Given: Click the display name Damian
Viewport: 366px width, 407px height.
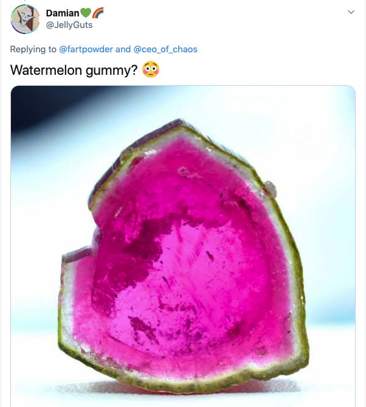Looking at the screenshot, I should [63, 13].
